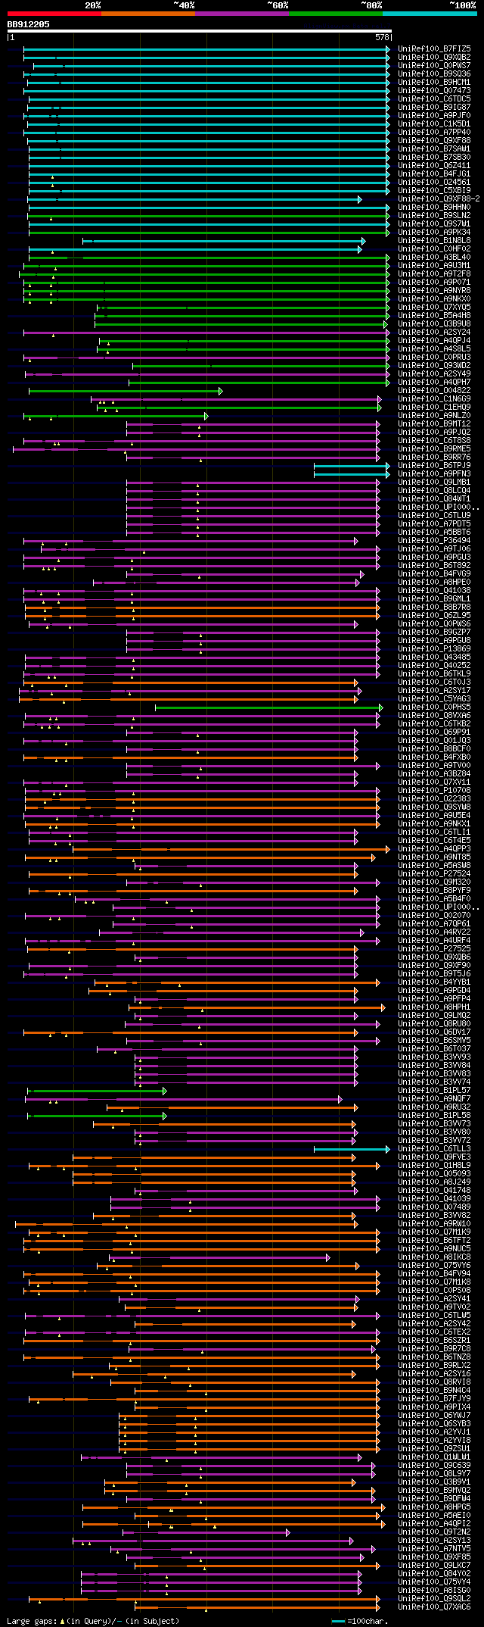Select label UniRef100_B4YYB1
The height and width of the screenshot is (1627, 484).
coord(434,982)
